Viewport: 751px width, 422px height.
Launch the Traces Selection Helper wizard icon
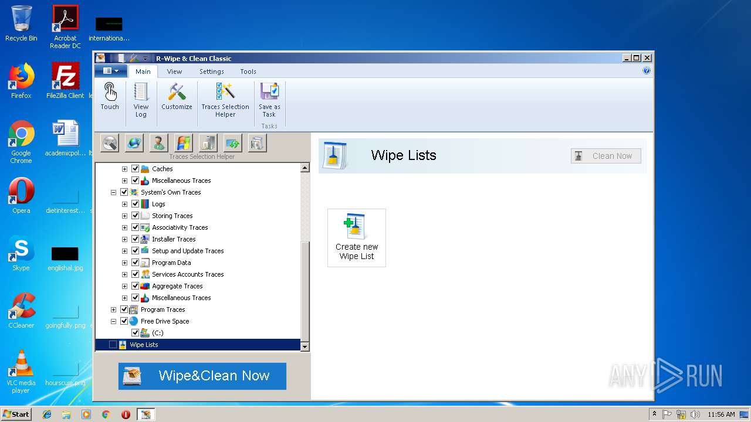(225, 92)
